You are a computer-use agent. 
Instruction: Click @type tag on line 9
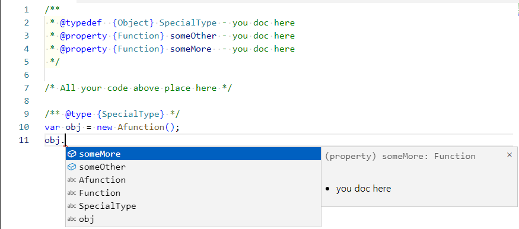78,114
